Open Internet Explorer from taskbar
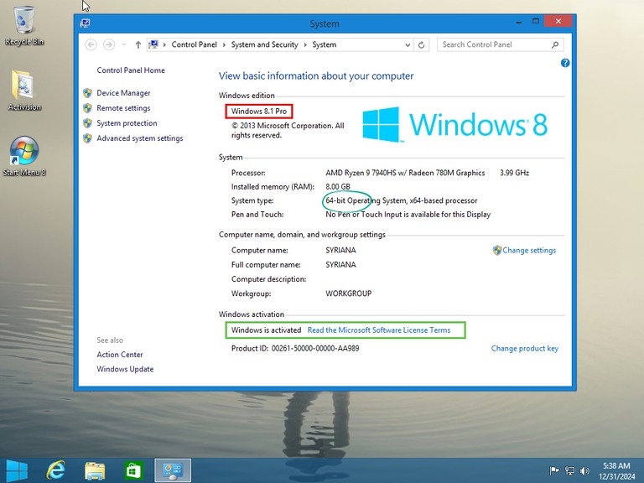 55,470
